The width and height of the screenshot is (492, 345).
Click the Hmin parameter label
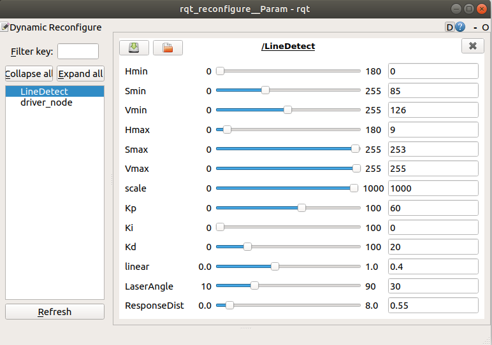(136, 71)
